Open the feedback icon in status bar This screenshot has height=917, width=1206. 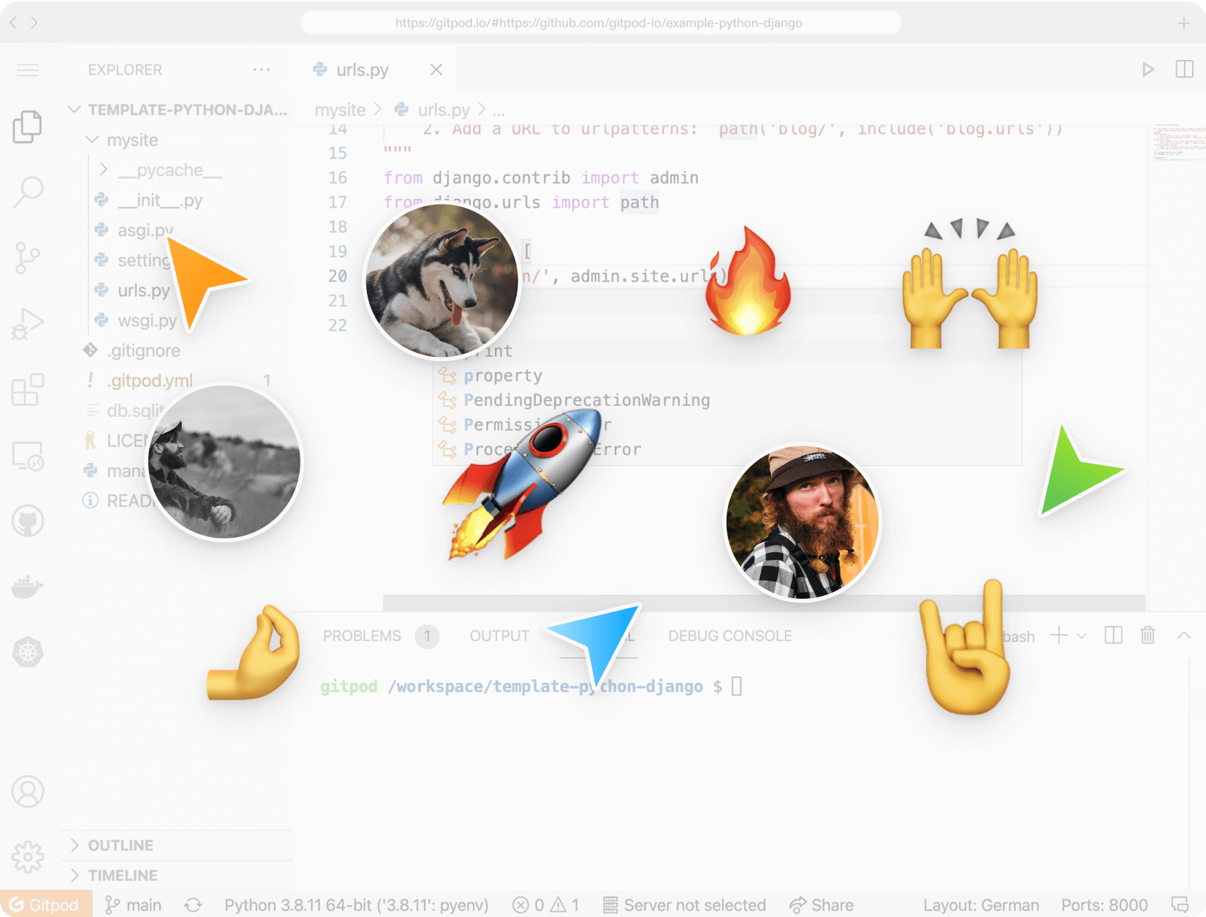(x=1180, y=905)
